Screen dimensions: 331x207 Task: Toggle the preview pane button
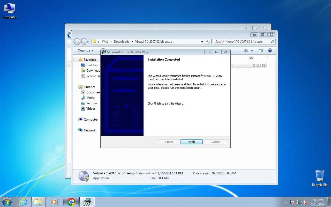point(260,50)
